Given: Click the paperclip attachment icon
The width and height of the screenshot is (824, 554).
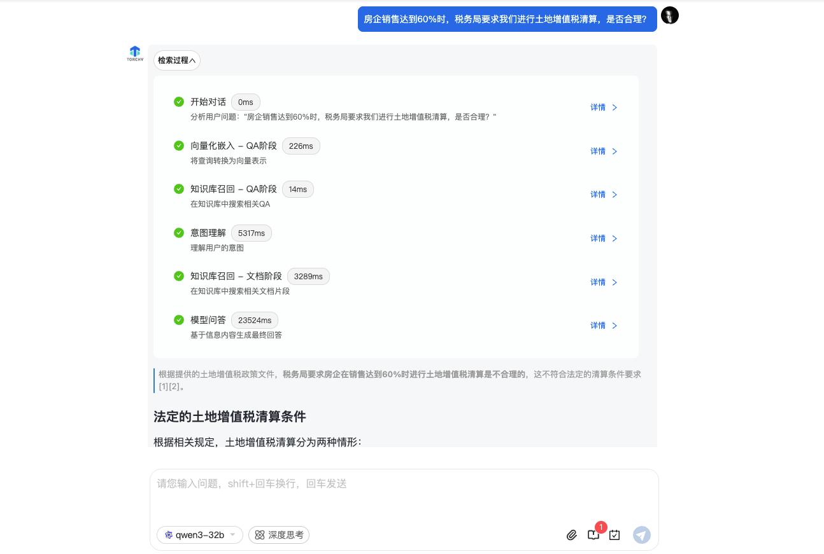Looking at the screenshot, I should click(571, 535).
